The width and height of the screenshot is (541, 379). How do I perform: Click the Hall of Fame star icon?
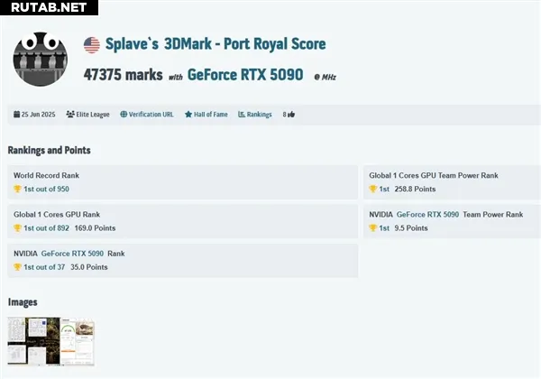click(x=188, y=115)
